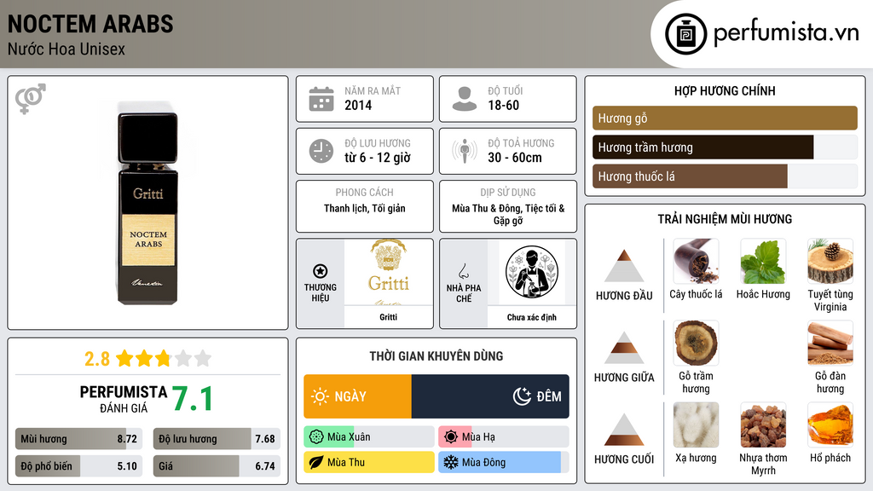Click the Mùa Hạ season bar
873x491 pixels.
click(x=504, y=437)
